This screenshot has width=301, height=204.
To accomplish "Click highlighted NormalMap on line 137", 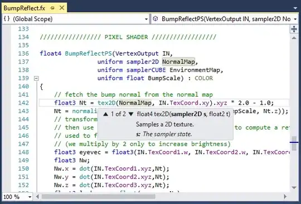I will (x=178, y=62).
